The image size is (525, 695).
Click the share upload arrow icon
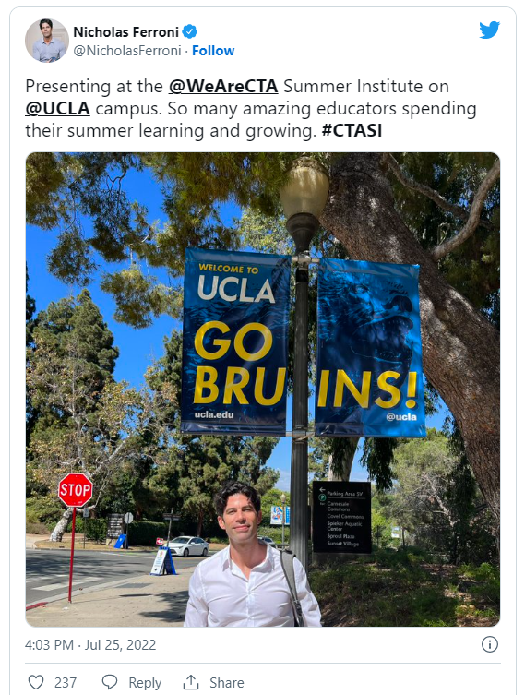[191, 682]
